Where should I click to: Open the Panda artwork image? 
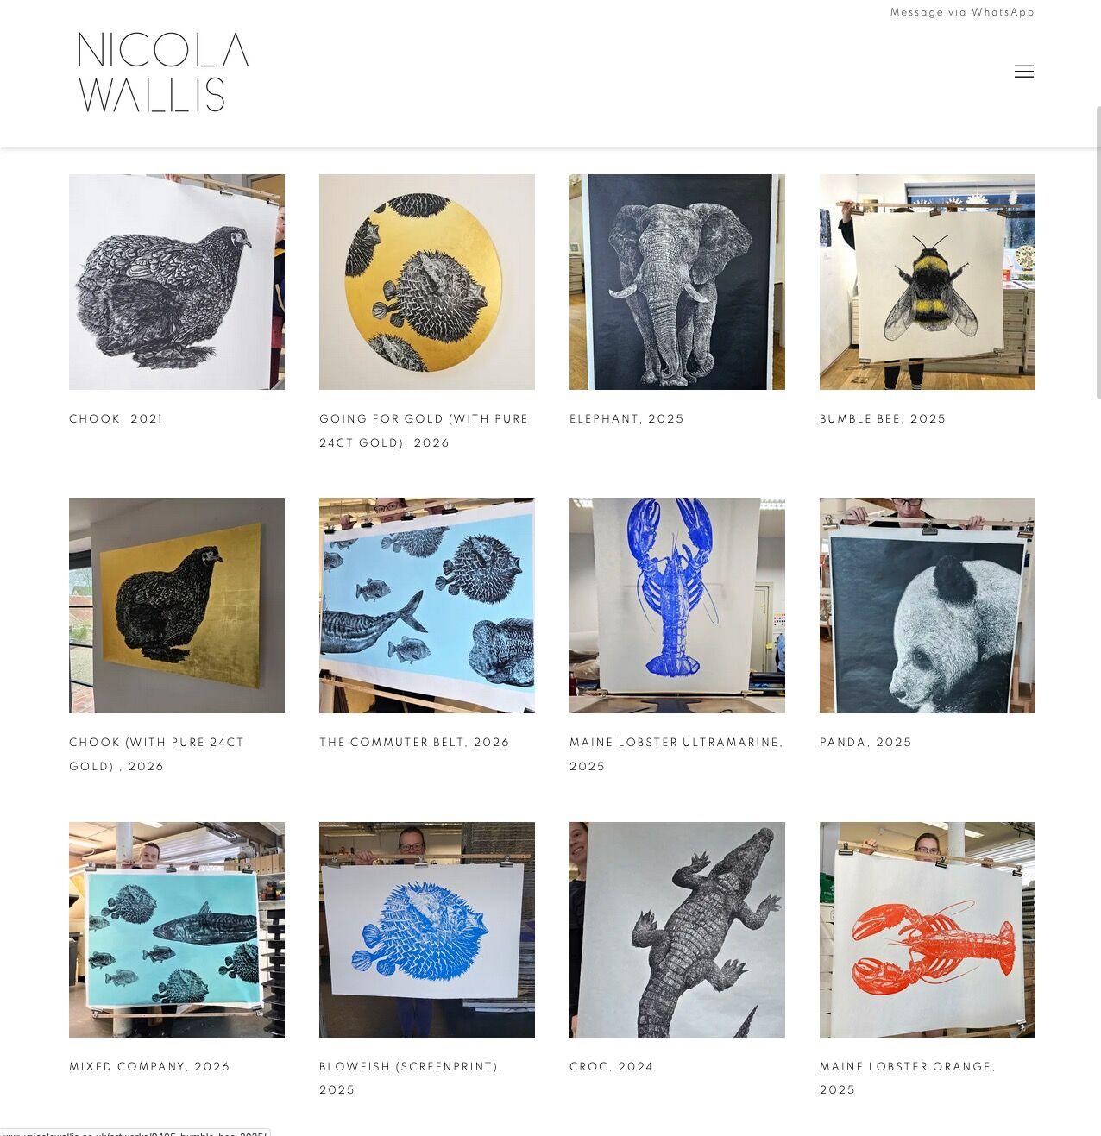tap(928, 606)
